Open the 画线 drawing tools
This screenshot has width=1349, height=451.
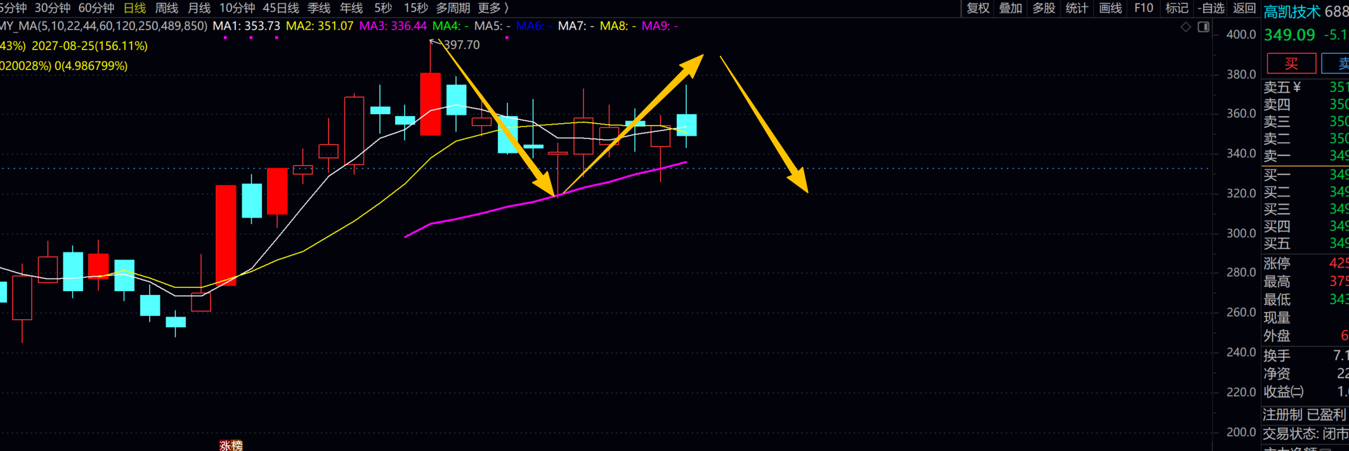pos(1110,8)
